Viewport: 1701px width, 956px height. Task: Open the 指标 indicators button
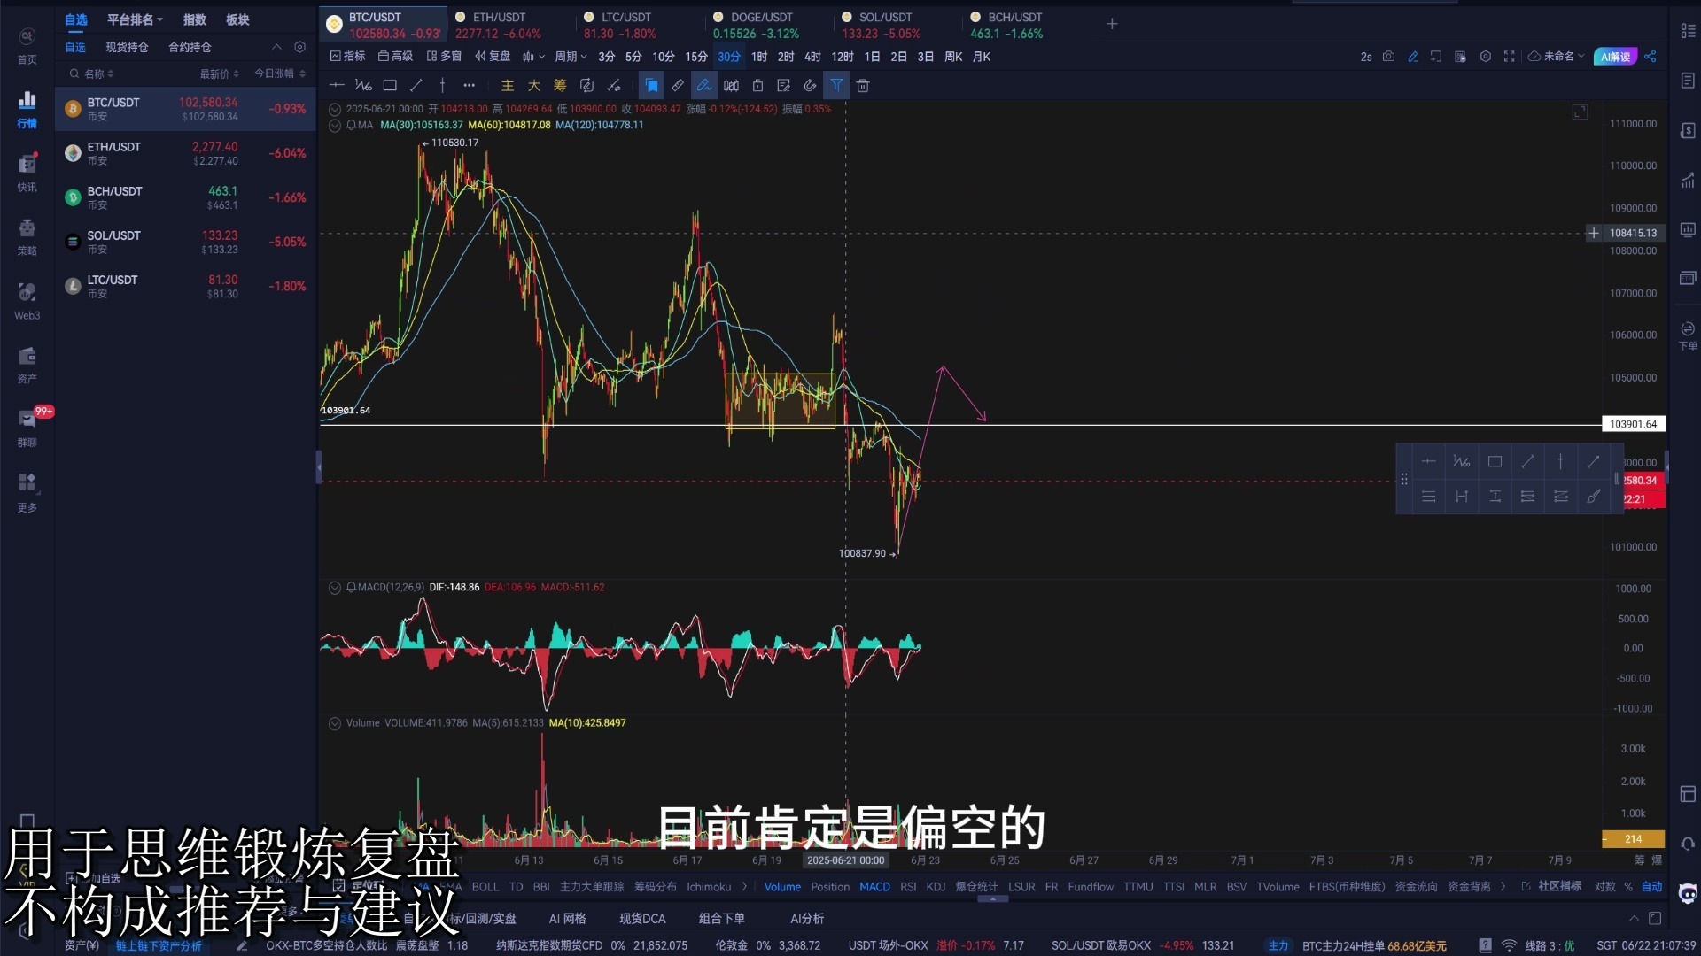347,57
